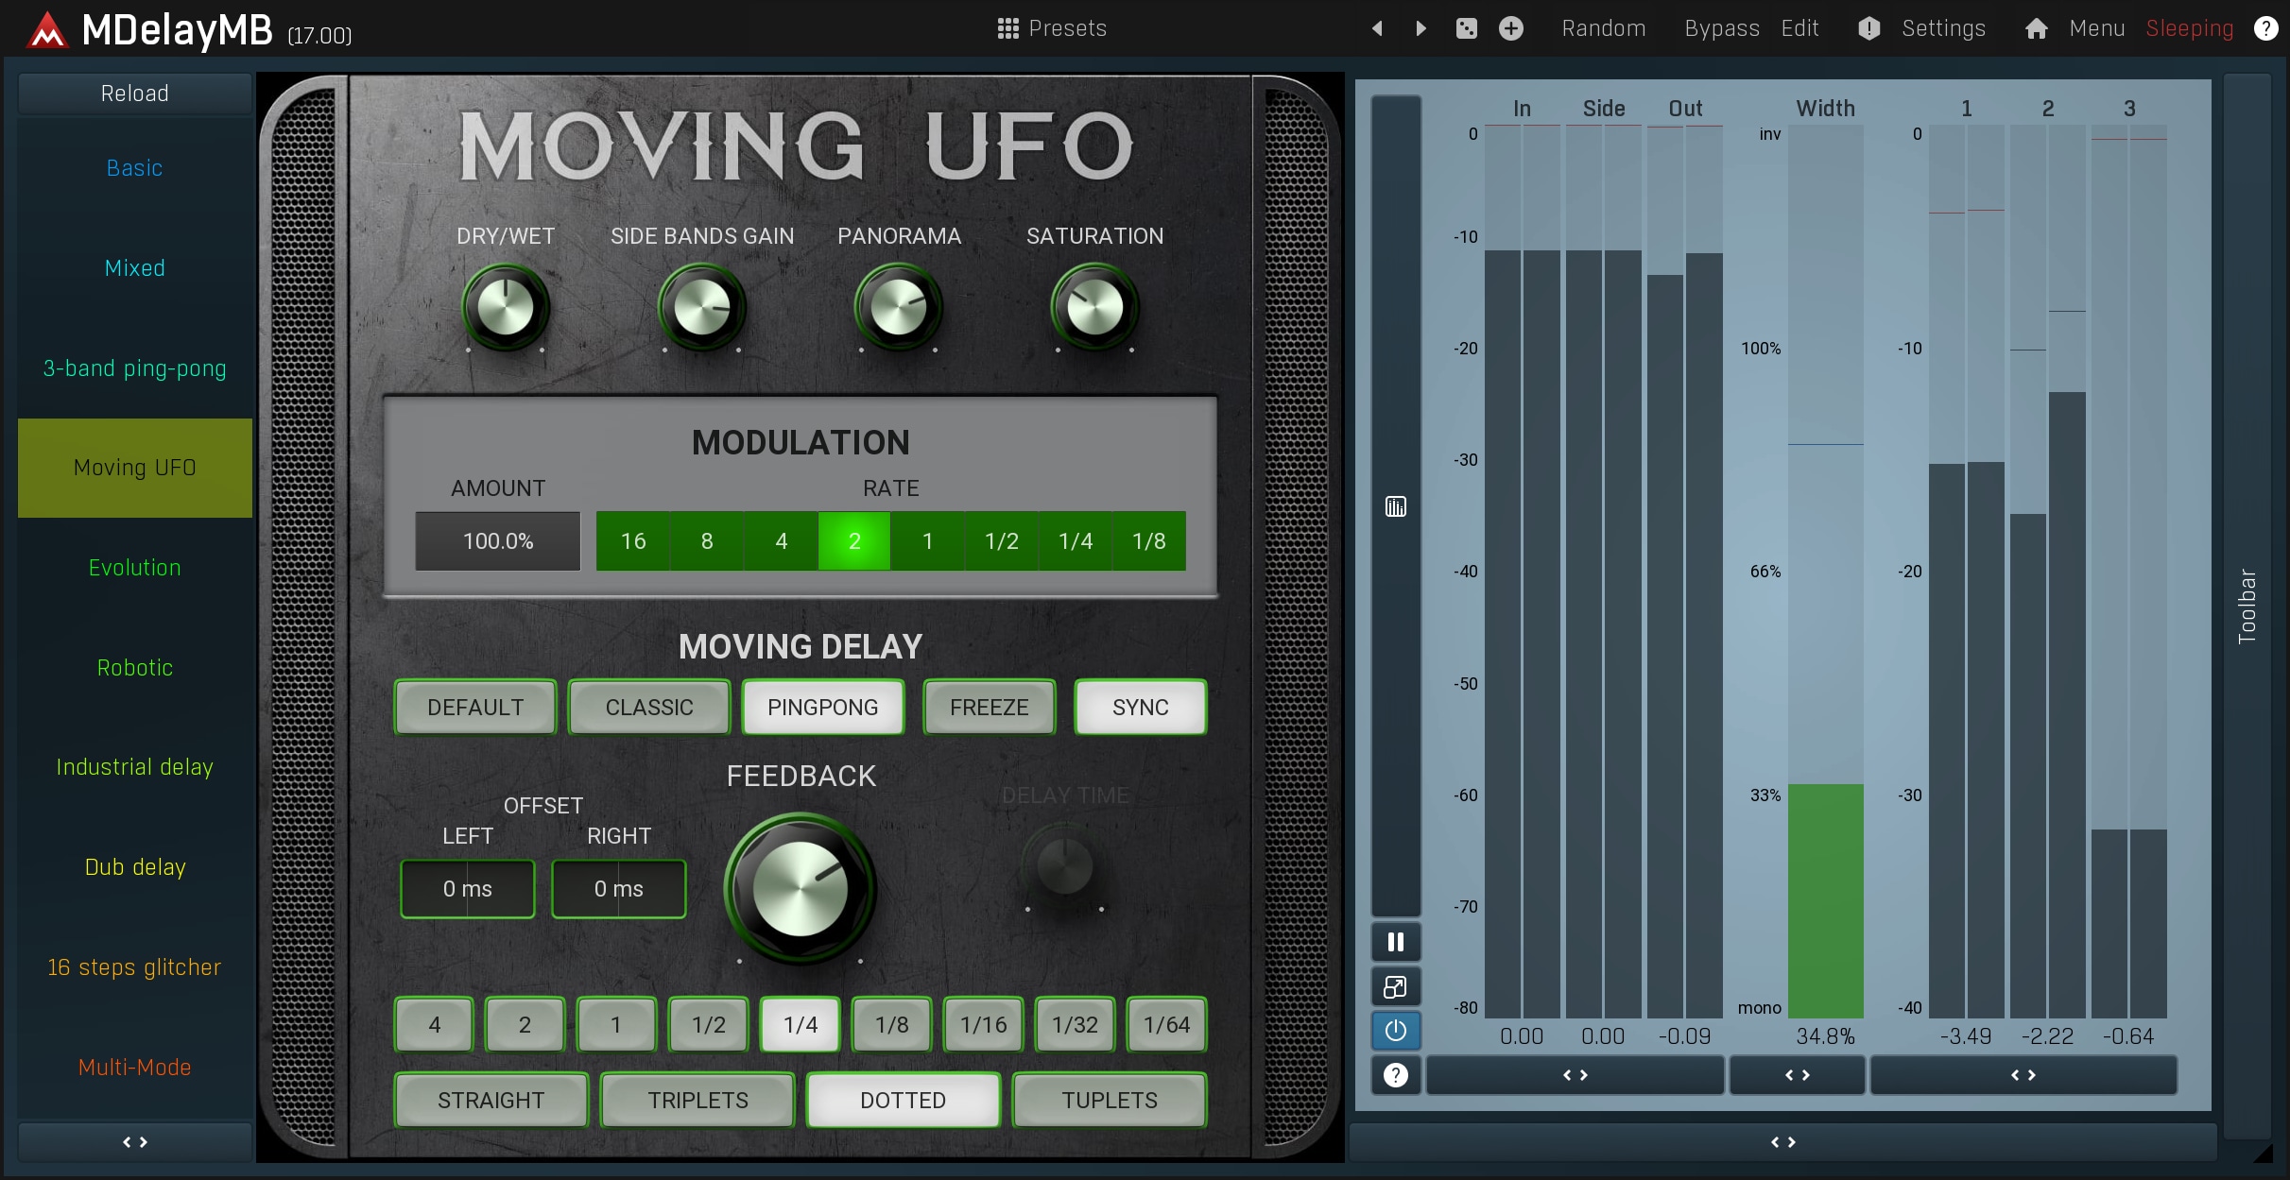Open the Presets grid icon
The width and height of the screenshot is (2290, 1180).
pos(1007,28)
